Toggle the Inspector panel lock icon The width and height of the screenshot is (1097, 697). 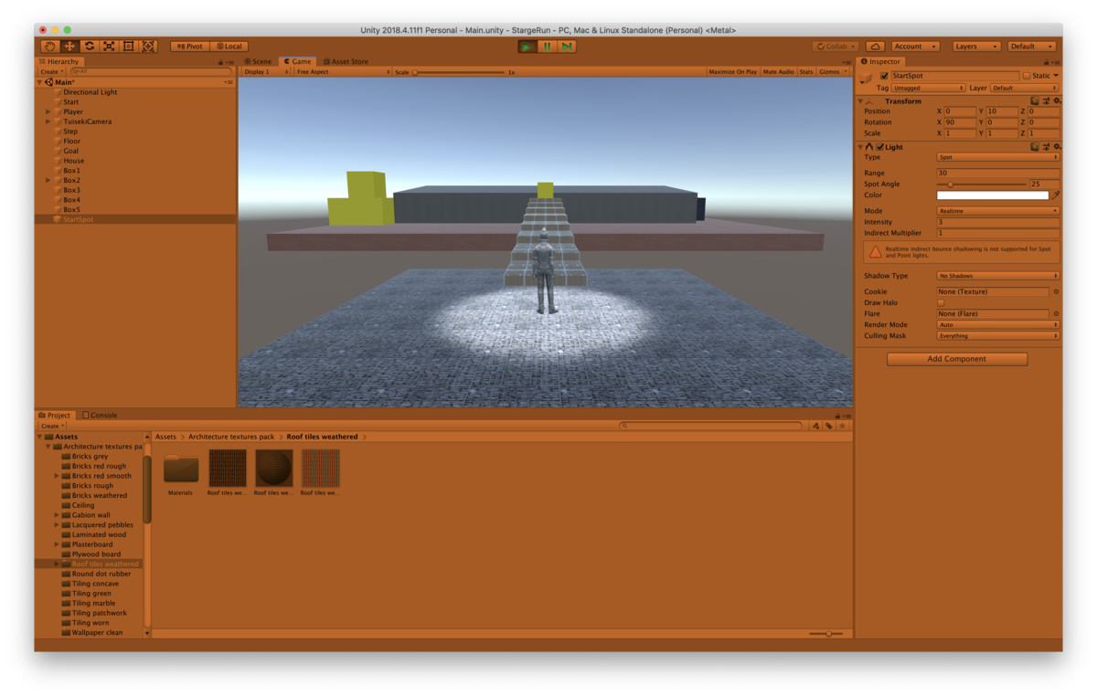1045,62
